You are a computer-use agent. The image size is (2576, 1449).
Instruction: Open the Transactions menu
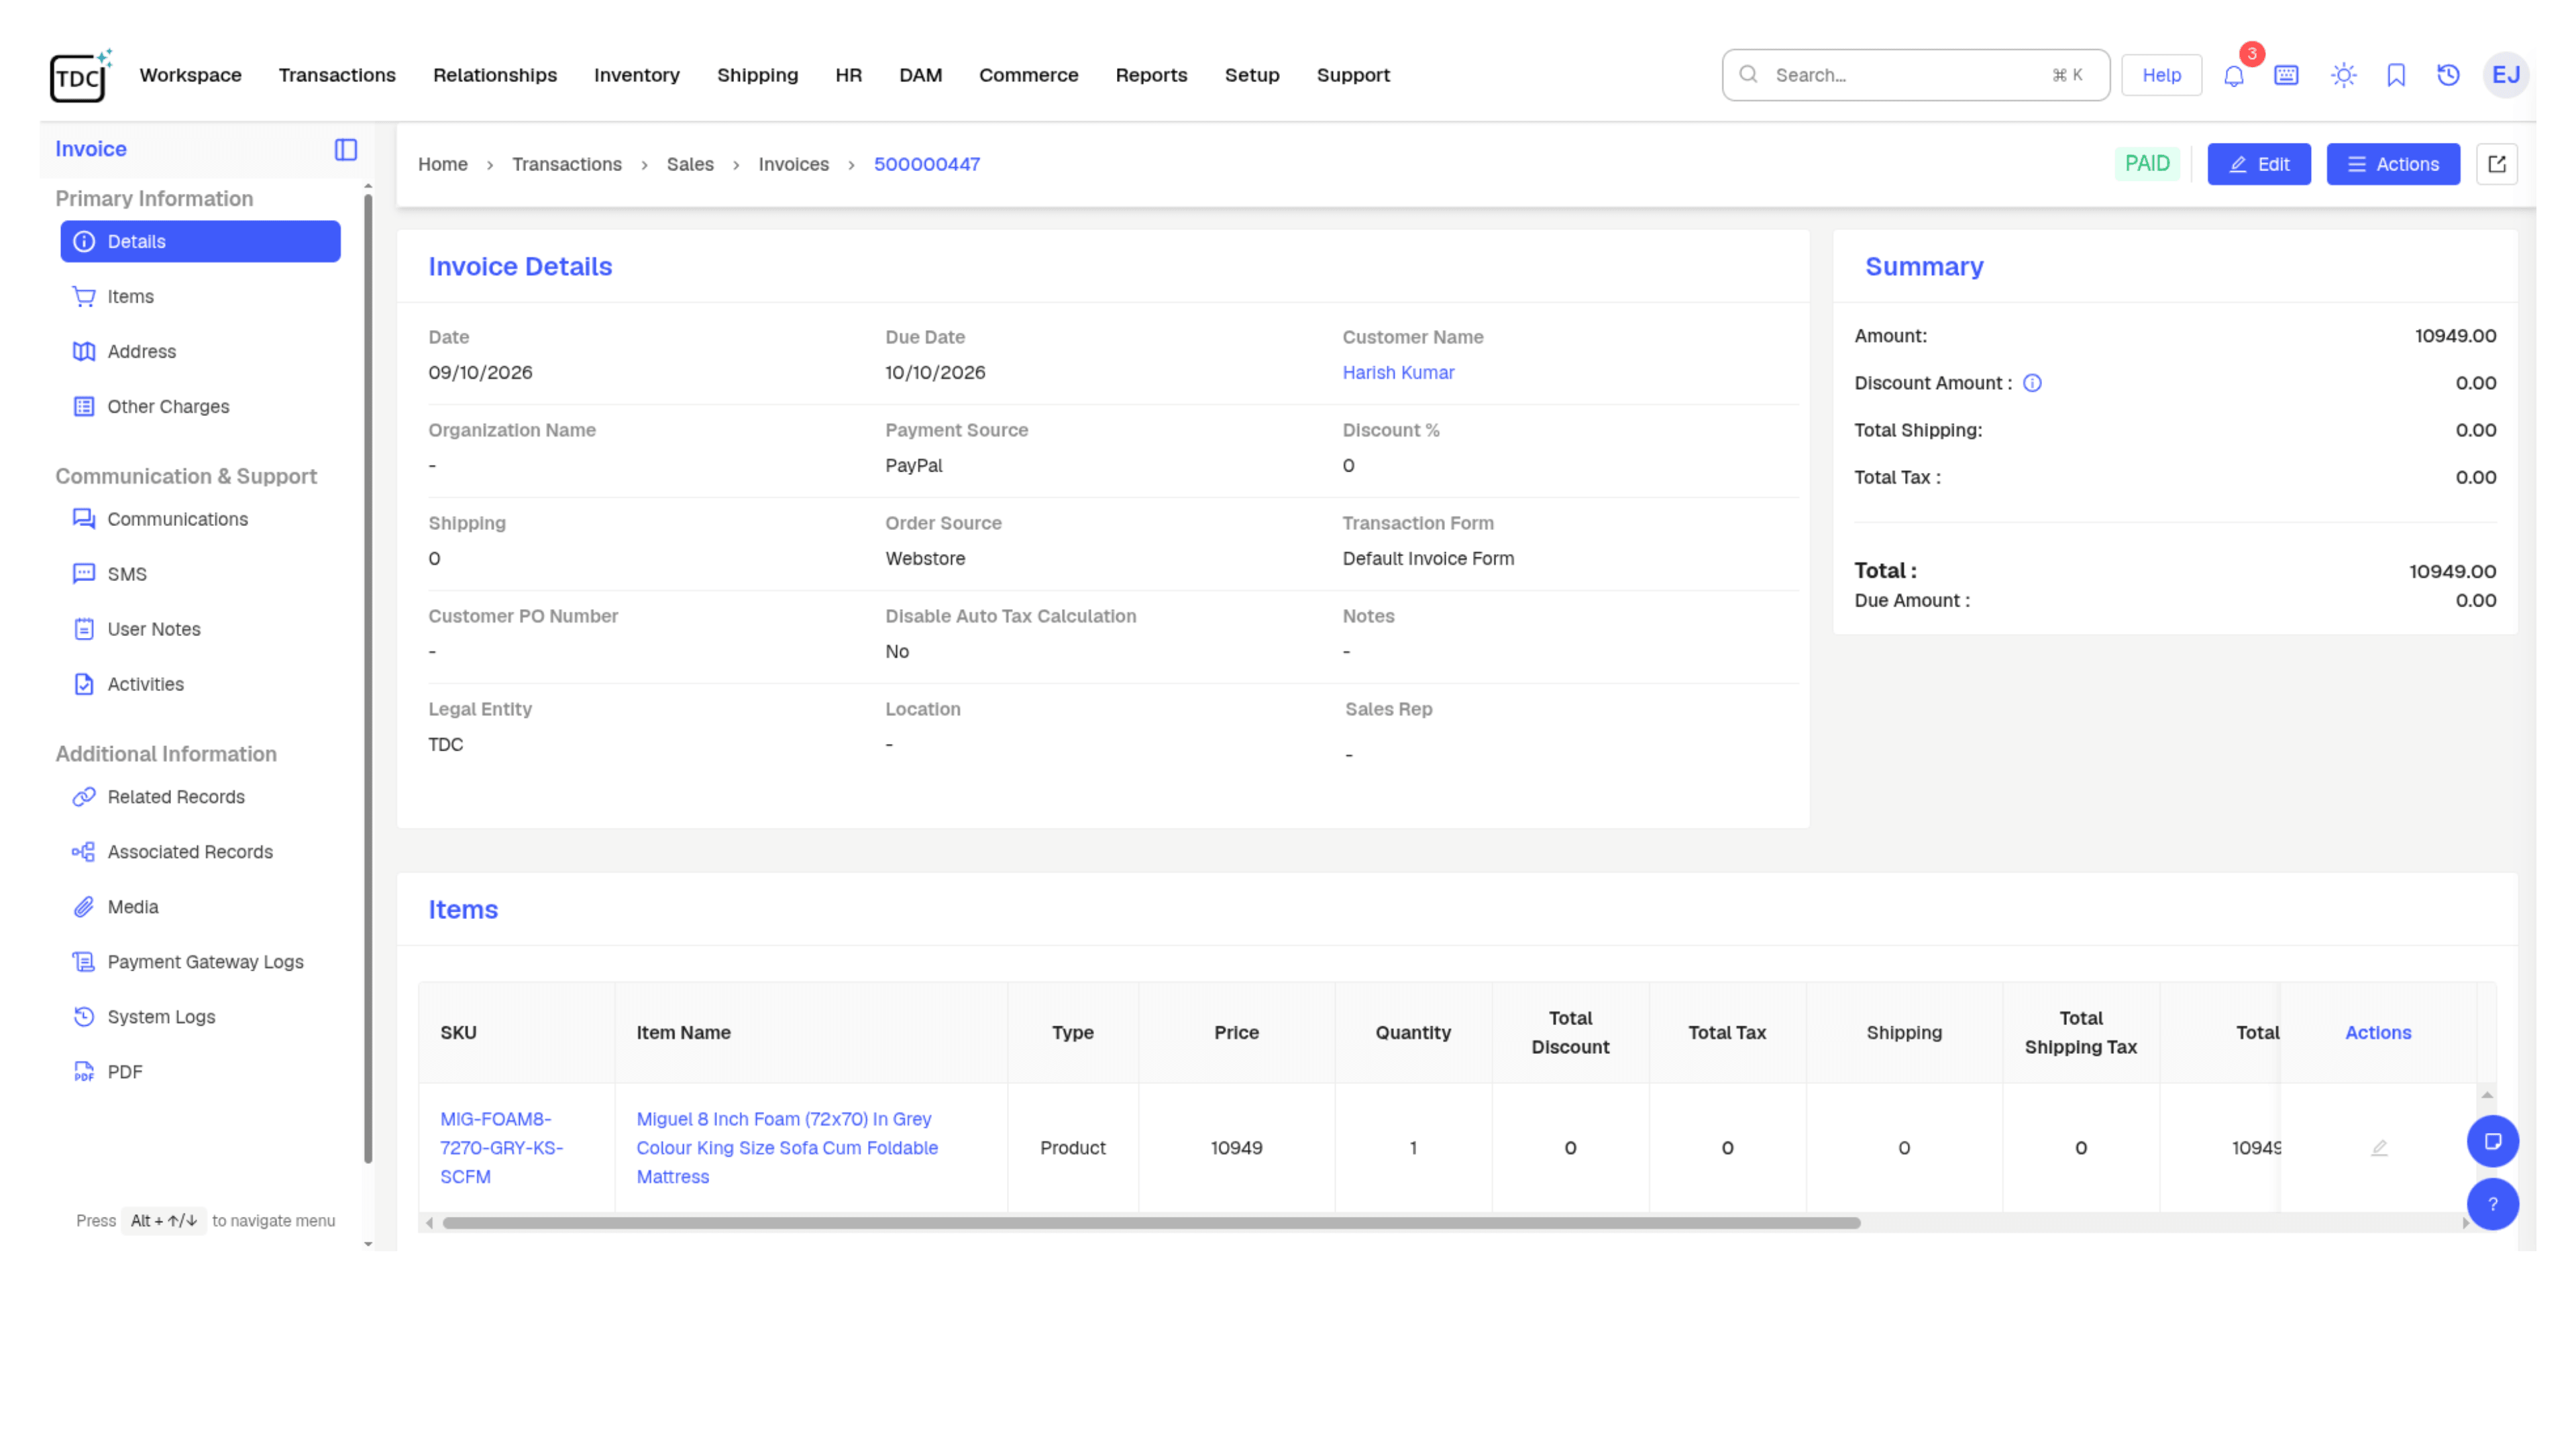(337, 75)
